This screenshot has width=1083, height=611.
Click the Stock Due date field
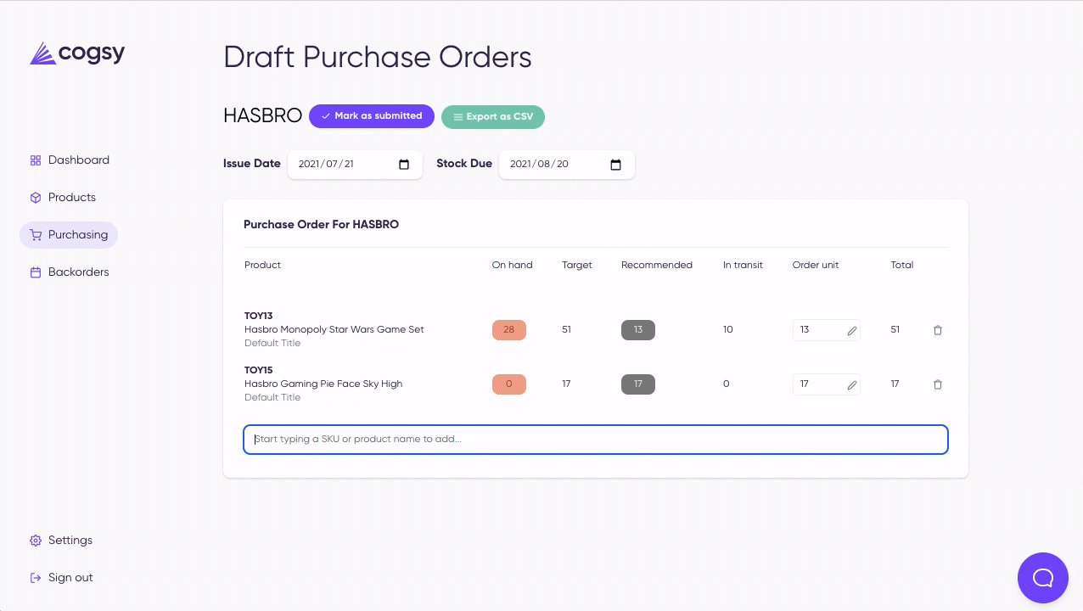567,165
